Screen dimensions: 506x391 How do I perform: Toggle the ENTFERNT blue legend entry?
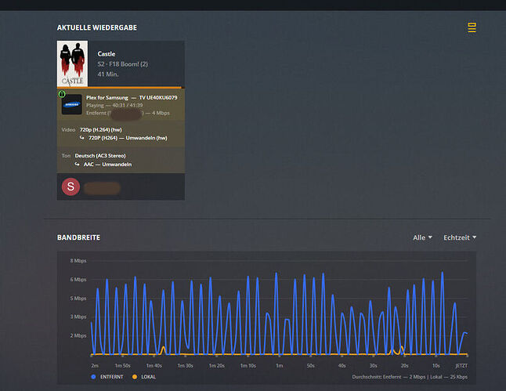(x=107, y=377)
